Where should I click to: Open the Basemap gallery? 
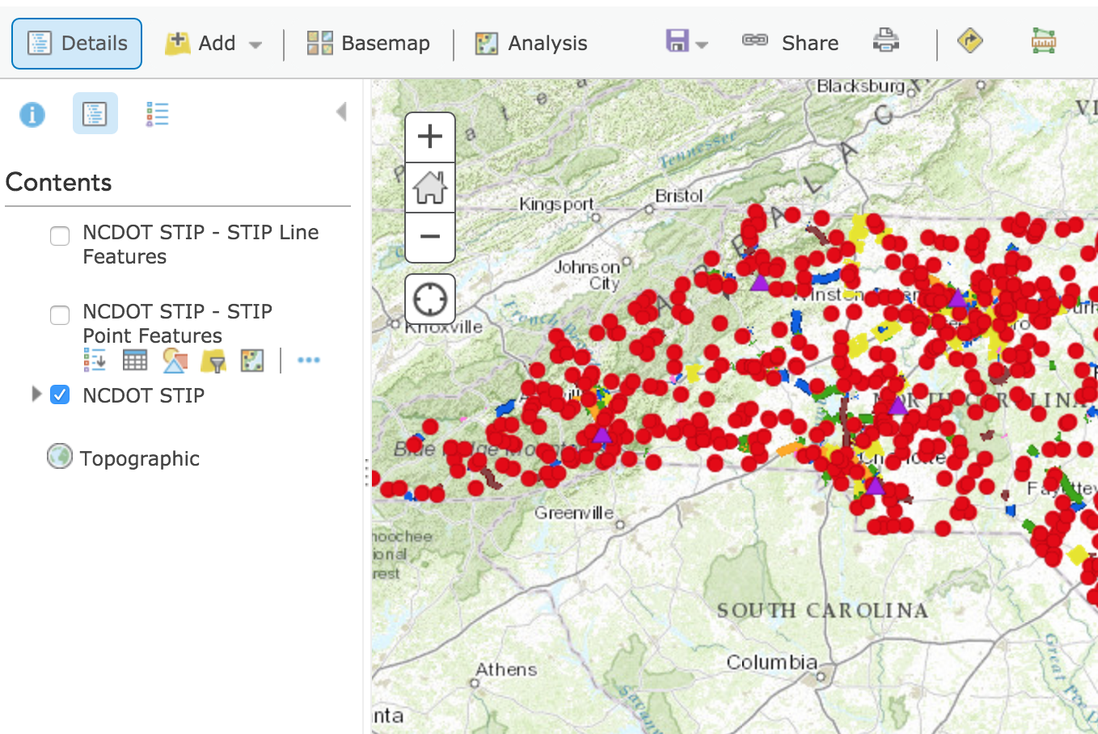(x=368, y=43)
